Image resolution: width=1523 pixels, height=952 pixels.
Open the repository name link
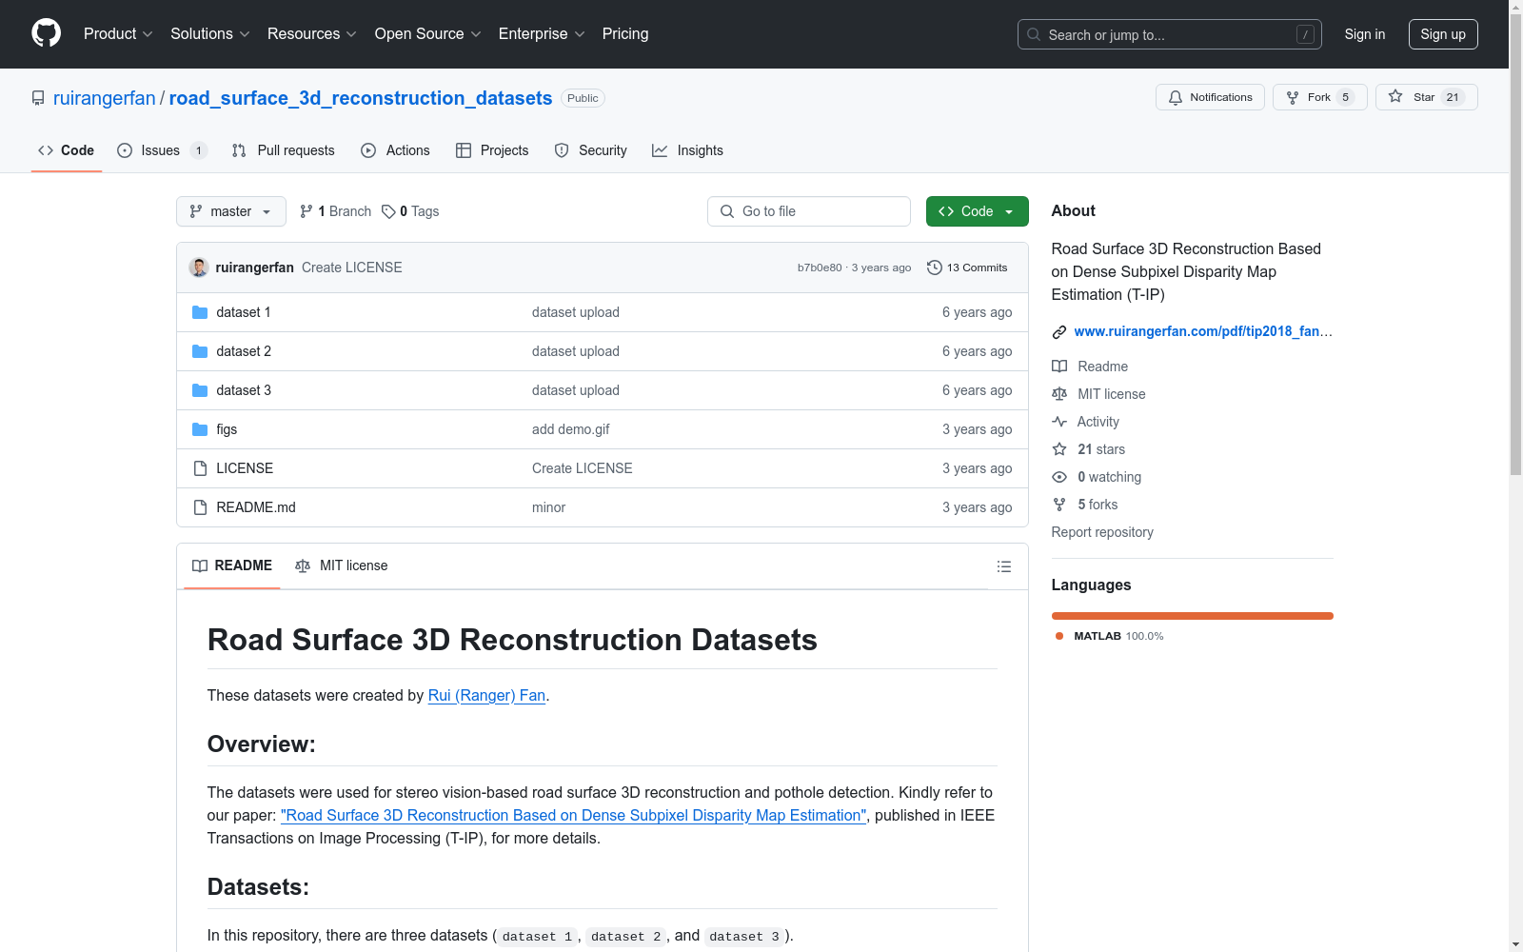click(x=361, y=98)
